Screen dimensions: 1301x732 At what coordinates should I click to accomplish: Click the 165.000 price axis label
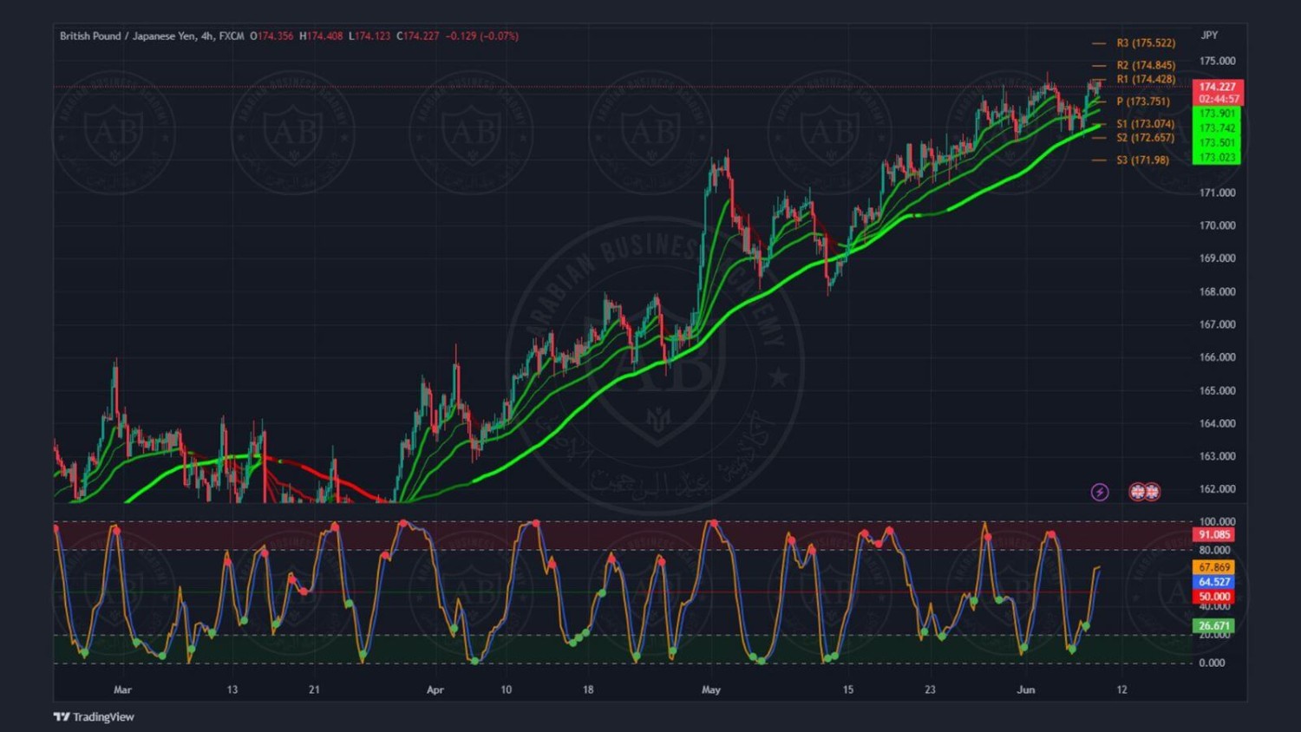tap(1218, 390)
